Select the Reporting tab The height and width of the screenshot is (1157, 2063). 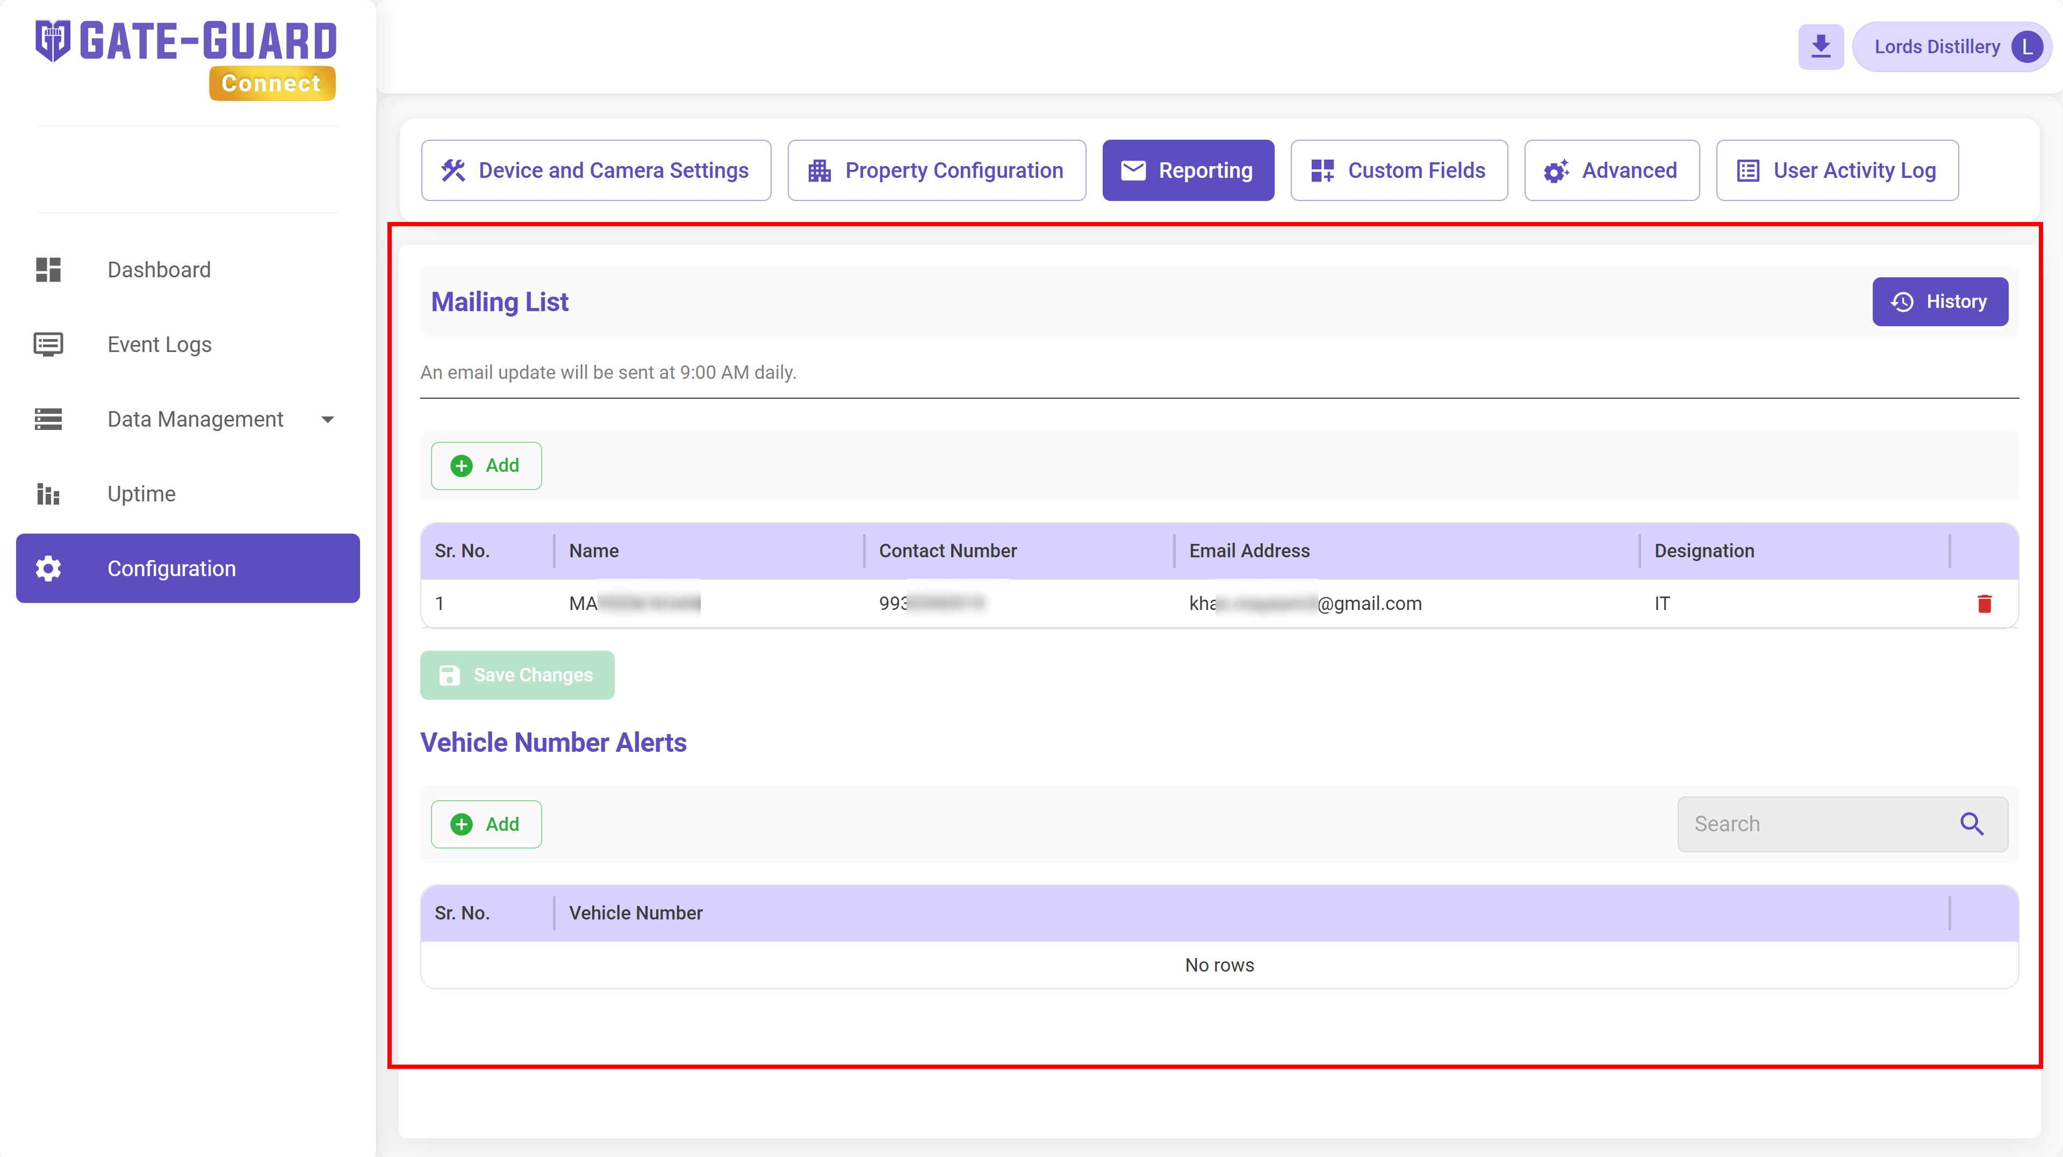tap(1188, 170)
